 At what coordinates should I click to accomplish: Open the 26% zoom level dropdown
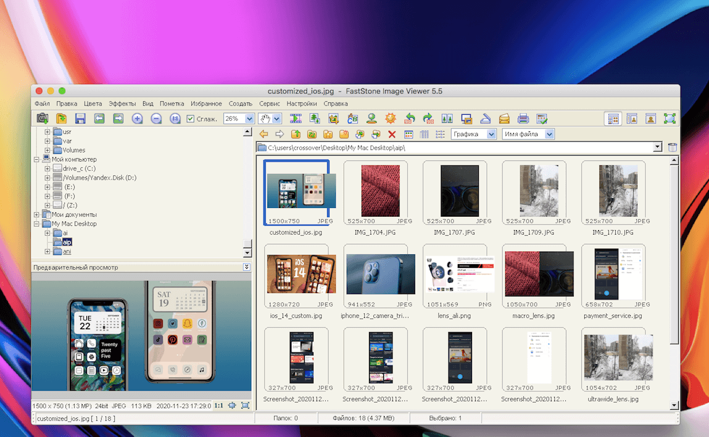[x=249, y=119]
